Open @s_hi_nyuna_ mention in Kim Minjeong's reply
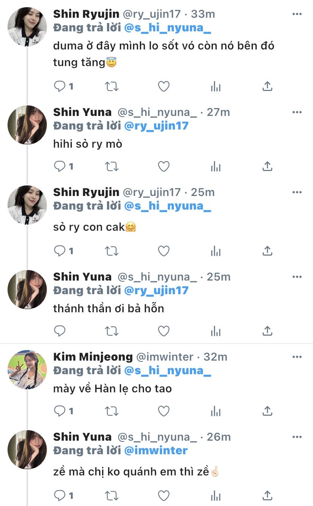313x506 pixels. [167, 370]
